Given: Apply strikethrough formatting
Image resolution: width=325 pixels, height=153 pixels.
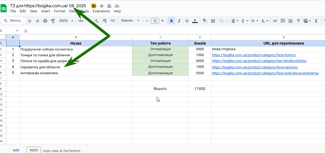Looking at the screenshot, I should (x=187, y=21).
